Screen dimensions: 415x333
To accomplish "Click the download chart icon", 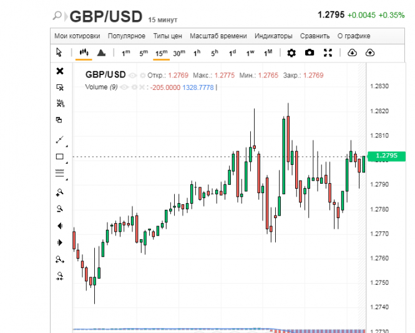I will tap(351, 53).
